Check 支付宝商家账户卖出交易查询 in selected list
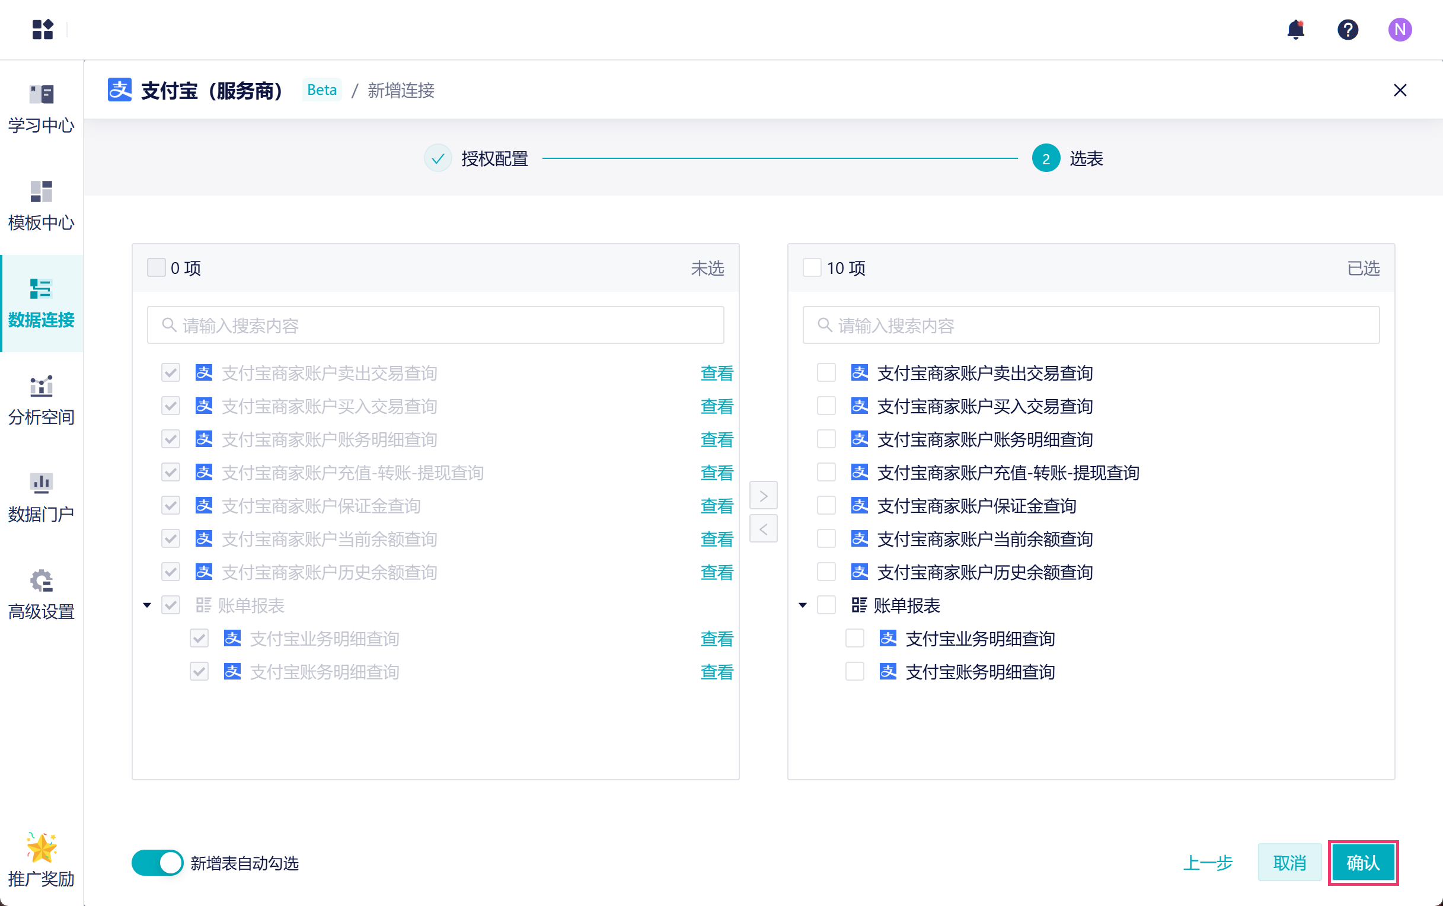 point(826,373)
